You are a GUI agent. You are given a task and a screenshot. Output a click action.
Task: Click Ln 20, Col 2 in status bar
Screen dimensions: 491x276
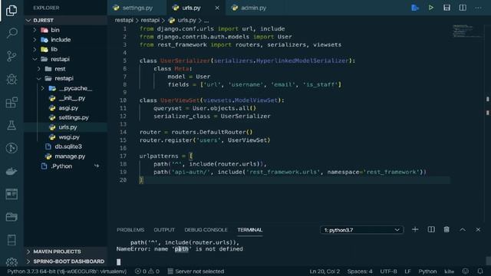[x=325, y=271]
